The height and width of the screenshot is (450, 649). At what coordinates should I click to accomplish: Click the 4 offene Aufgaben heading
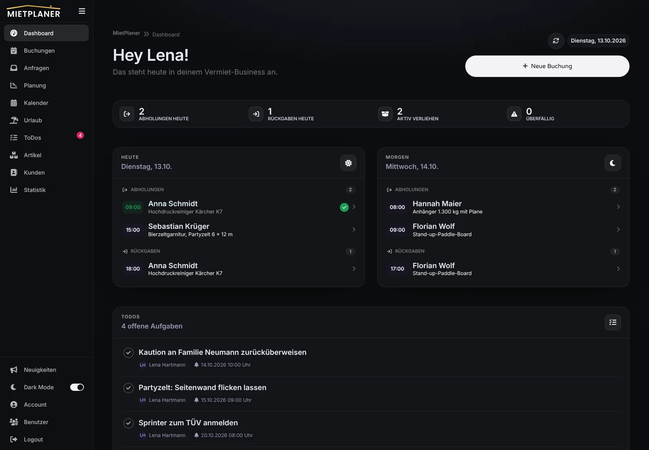pyautogui.click(x=152, y=326)
